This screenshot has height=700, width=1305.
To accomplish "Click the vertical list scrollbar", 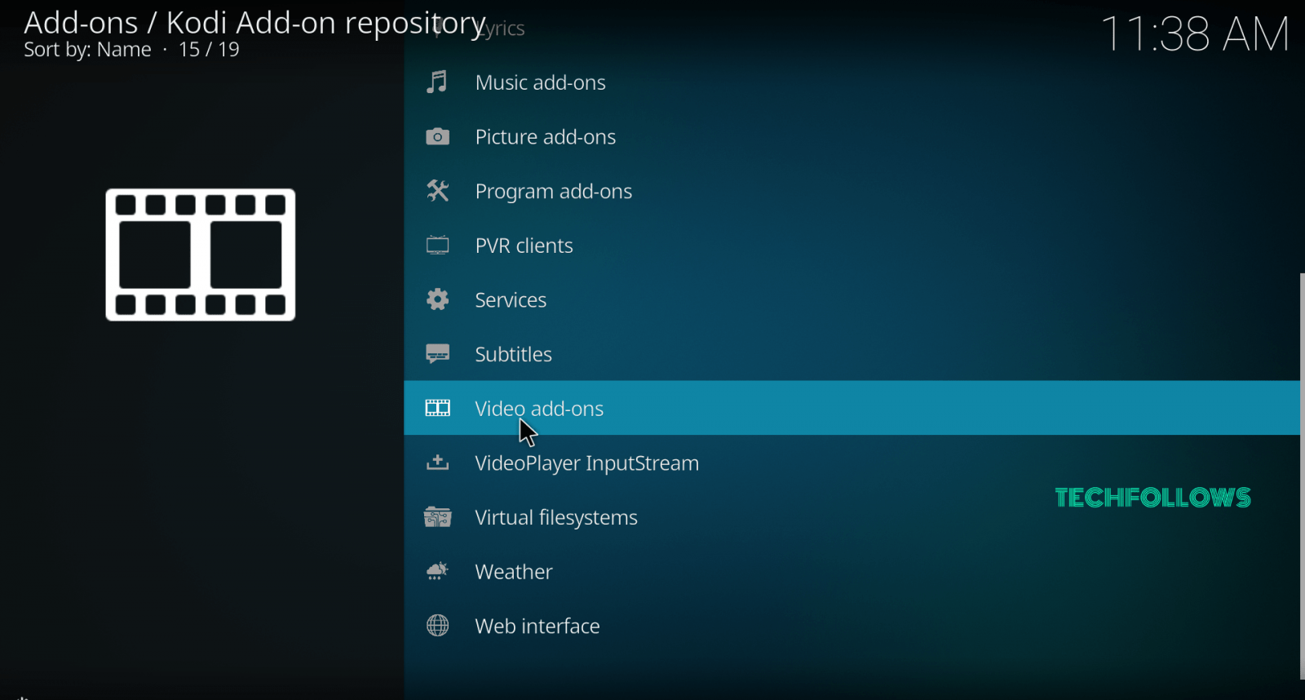I will [x=1302, y=476].
